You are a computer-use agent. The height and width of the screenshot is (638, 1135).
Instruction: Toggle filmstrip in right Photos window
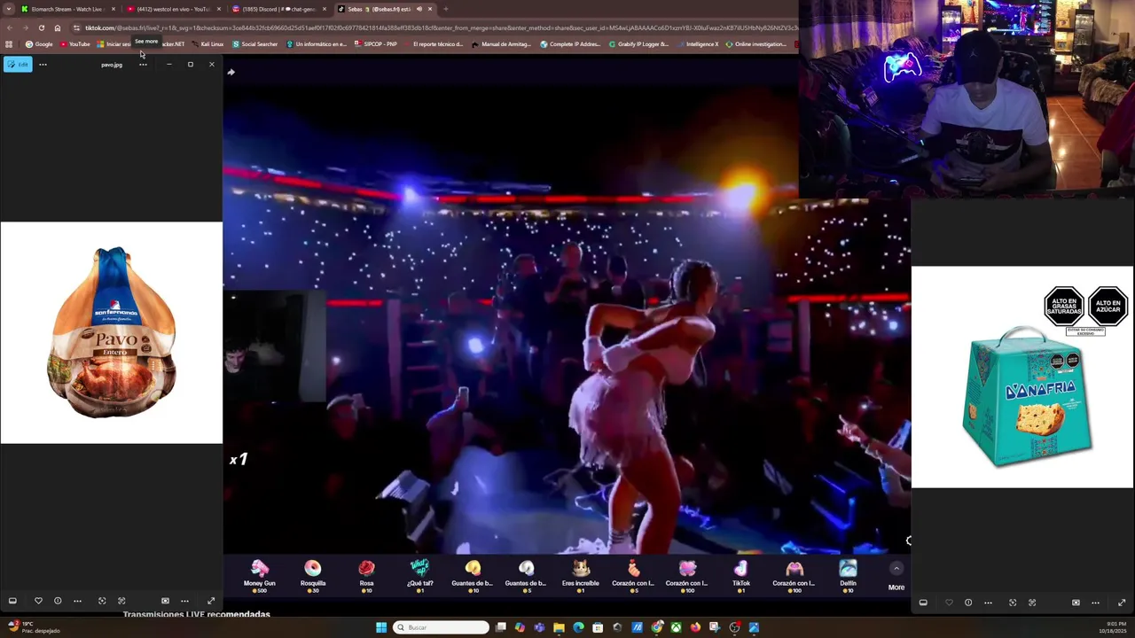point(923,603)
